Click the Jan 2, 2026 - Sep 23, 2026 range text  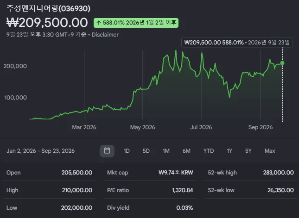click(40, 151)
